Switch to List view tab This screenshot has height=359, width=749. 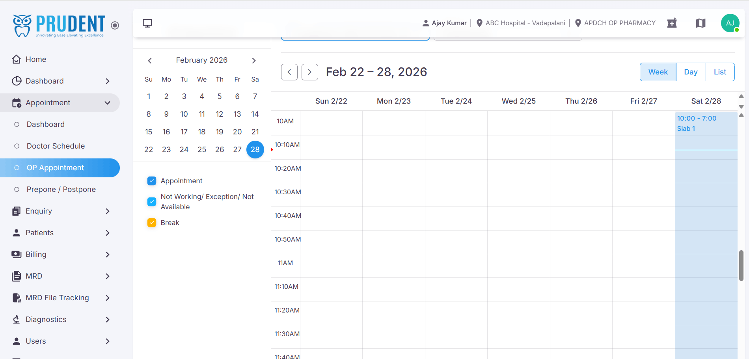[x=720, y=72]
